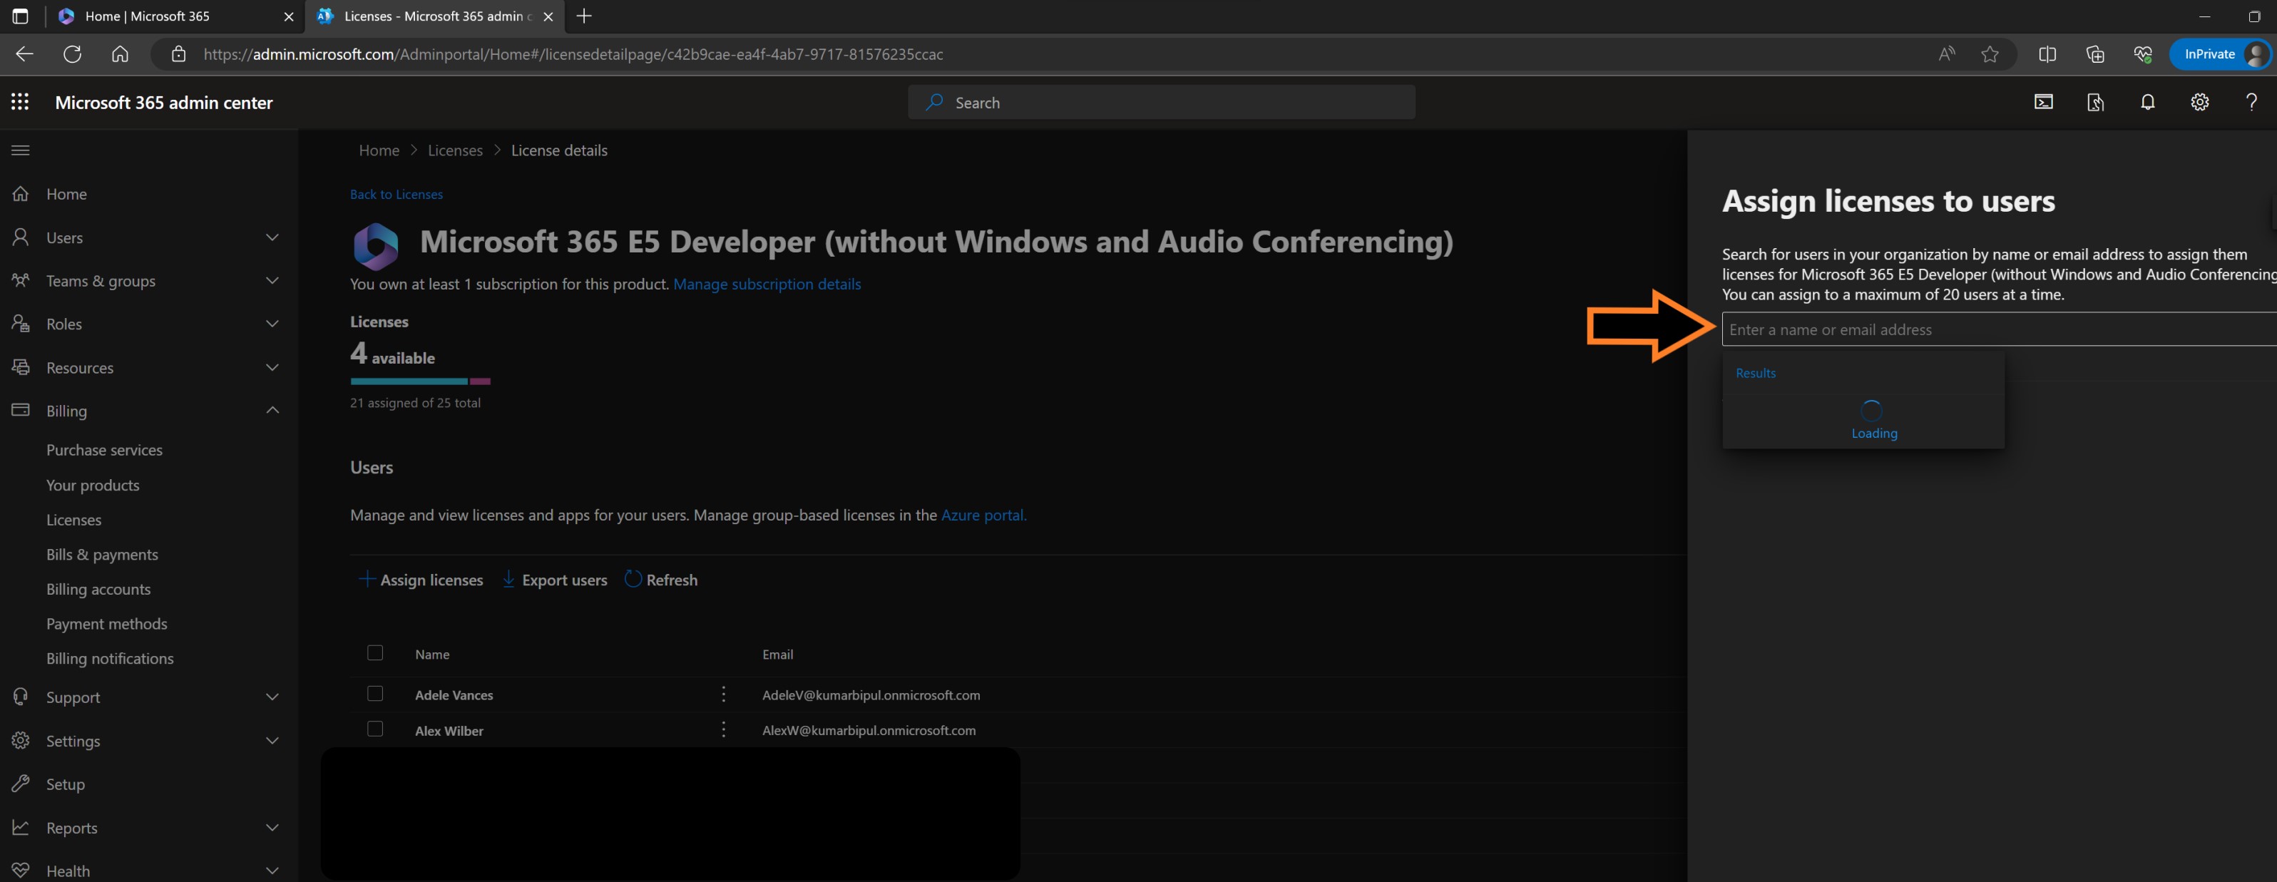
Task: Click the browser favorites star icon
Action: pyautogui.click(x=1989, y=54)
